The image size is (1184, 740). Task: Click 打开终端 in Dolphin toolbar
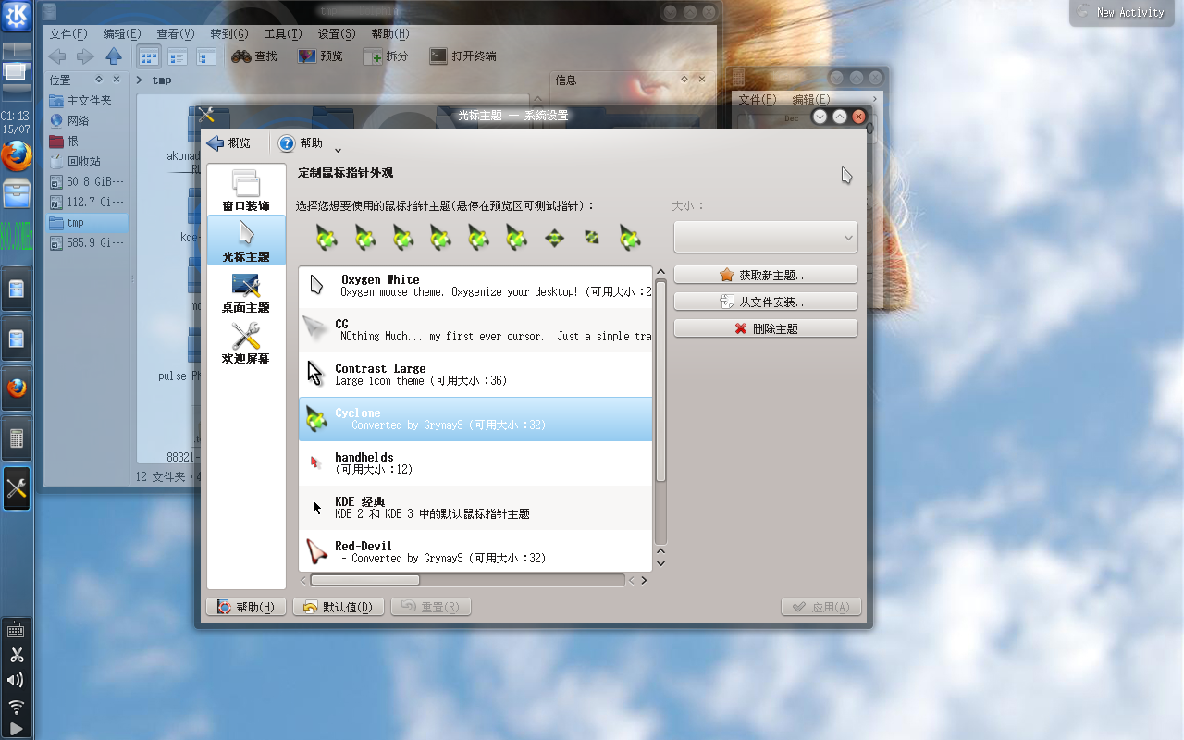(x=463, y=56)
